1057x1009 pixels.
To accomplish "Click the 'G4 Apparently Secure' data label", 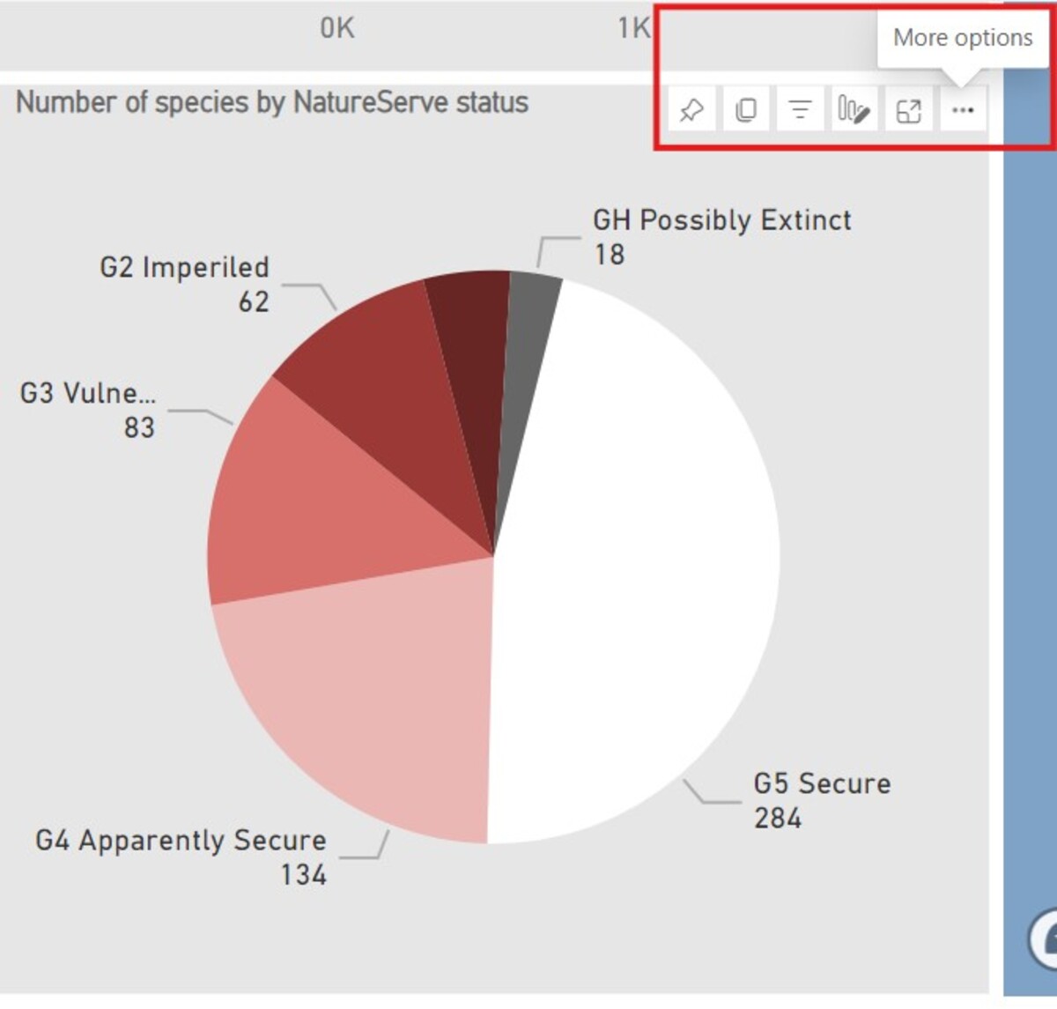I will 181,840.
